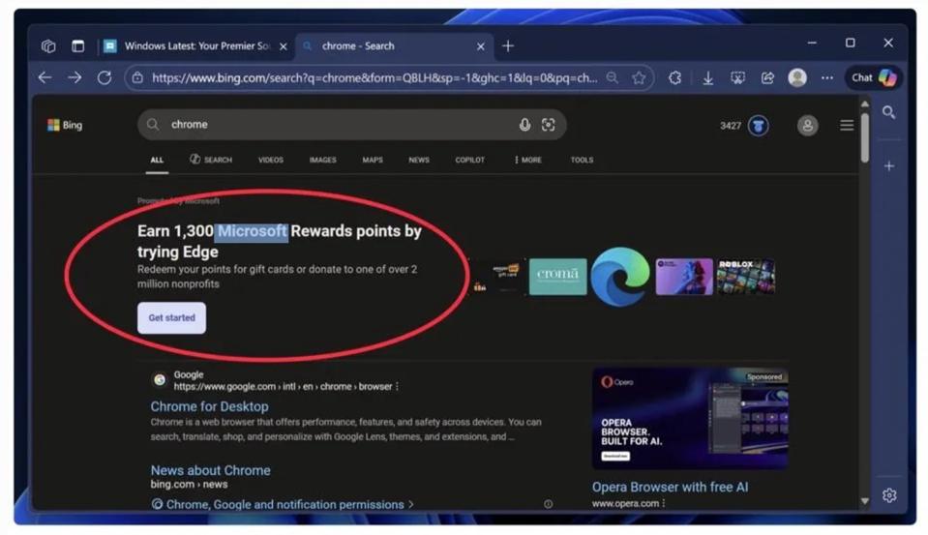
Task: Open the Extensions puzzle icon
Action: point(674,77)
